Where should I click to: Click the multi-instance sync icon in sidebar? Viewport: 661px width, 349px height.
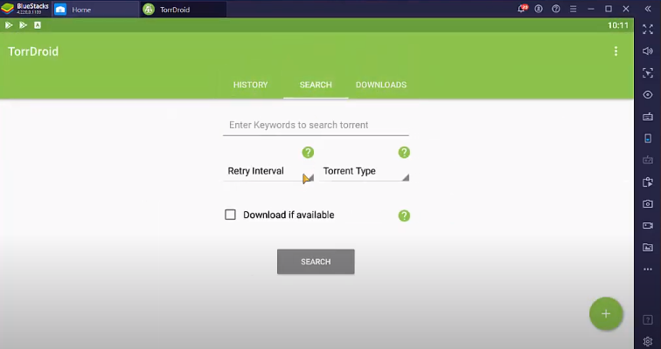[x=648, y=182]
